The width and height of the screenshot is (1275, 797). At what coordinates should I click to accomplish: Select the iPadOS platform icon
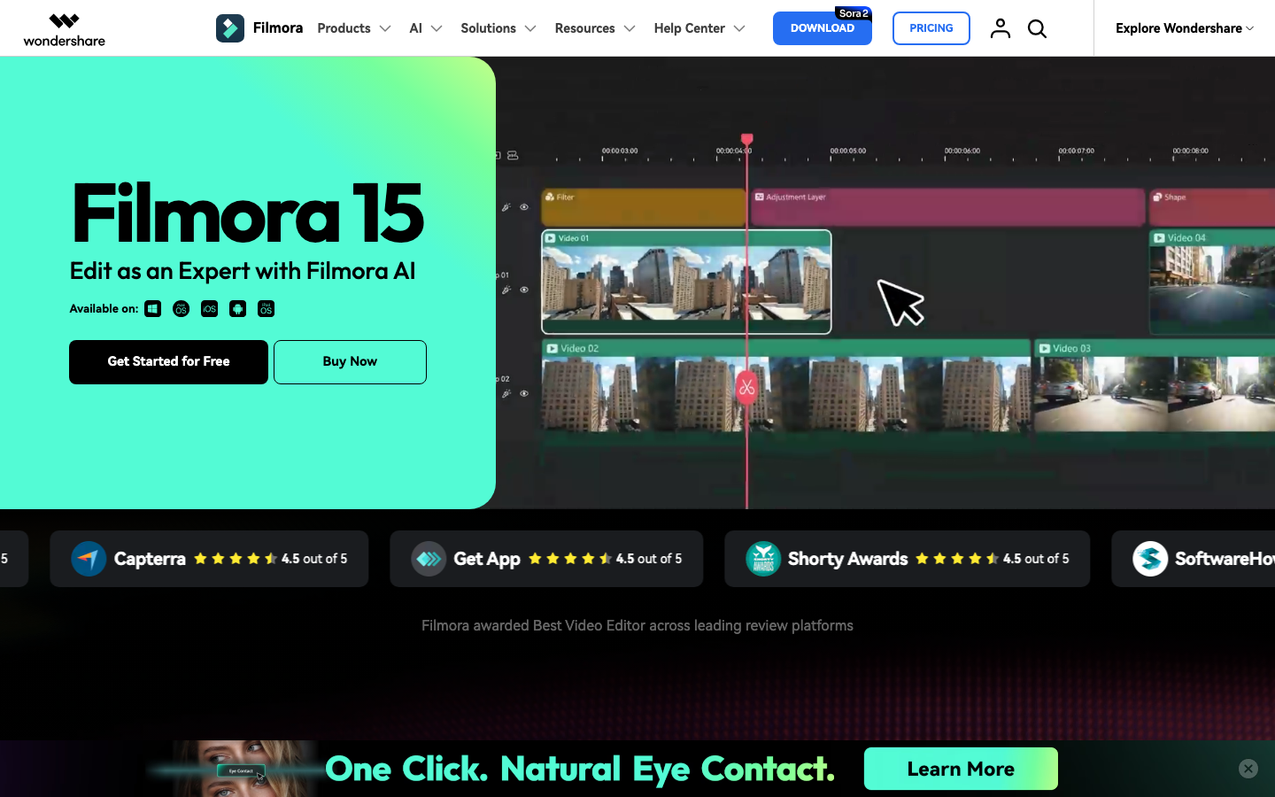tap(267, 309)
